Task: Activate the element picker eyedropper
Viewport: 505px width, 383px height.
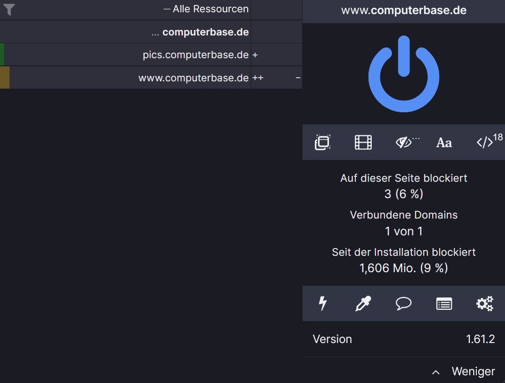Action: coord(363,303)
